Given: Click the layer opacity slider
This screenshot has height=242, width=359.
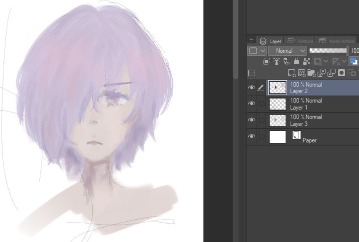Looking at the screenshot, I should click(329, 50).
